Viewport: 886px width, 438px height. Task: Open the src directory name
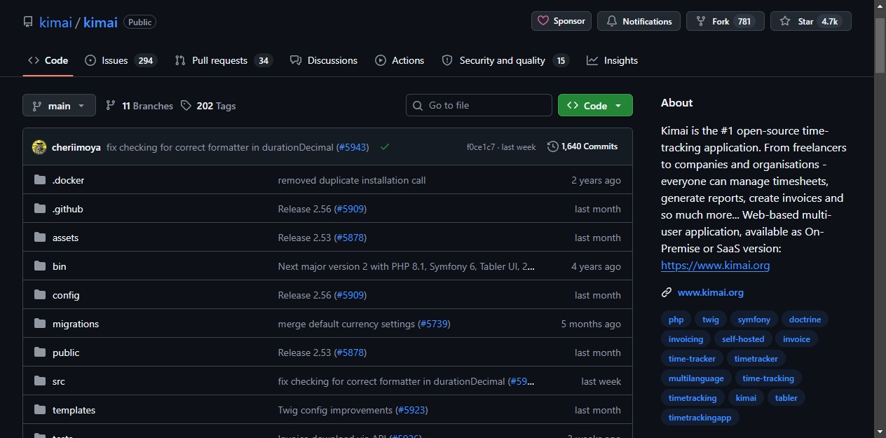point(59,381)
